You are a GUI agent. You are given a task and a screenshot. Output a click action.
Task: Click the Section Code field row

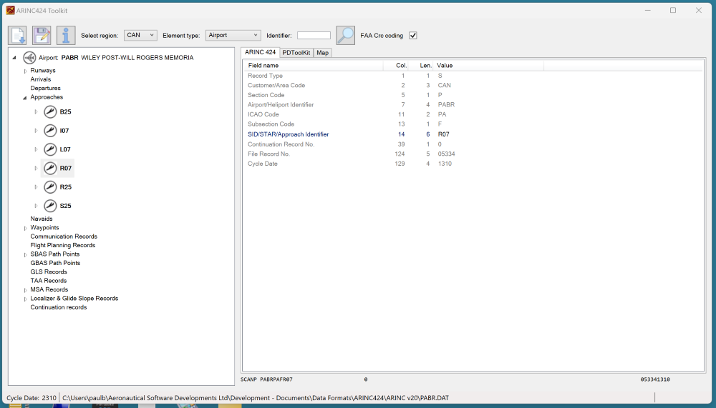[473, 95]
